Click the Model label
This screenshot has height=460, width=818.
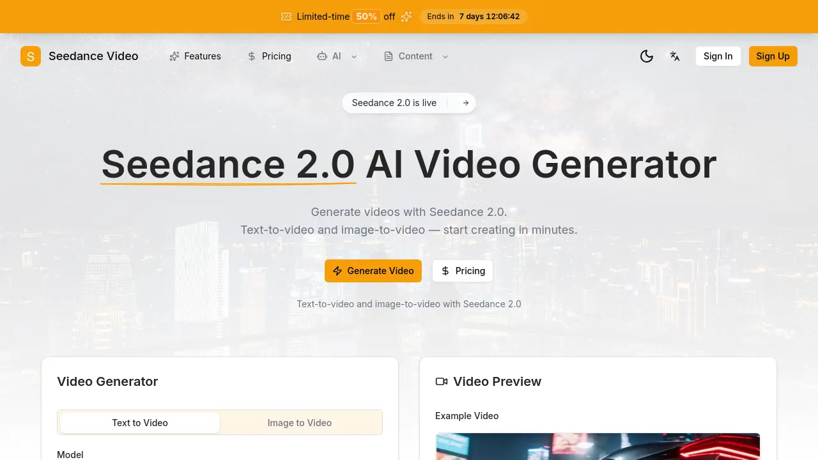(x=70, y=455)
